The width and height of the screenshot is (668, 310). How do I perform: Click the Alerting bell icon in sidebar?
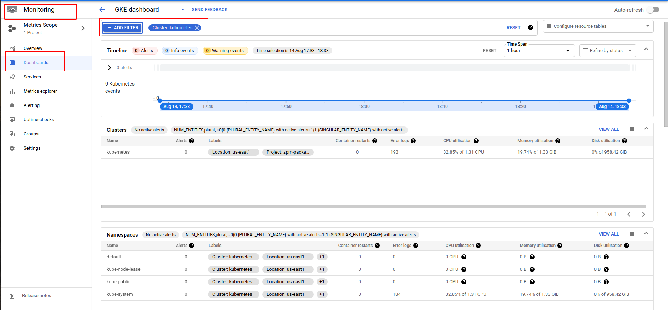tap(12, 105)
